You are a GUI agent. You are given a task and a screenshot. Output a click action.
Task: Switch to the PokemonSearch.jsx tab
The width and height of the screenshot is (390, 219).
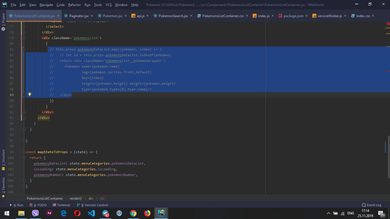(173, 16)
